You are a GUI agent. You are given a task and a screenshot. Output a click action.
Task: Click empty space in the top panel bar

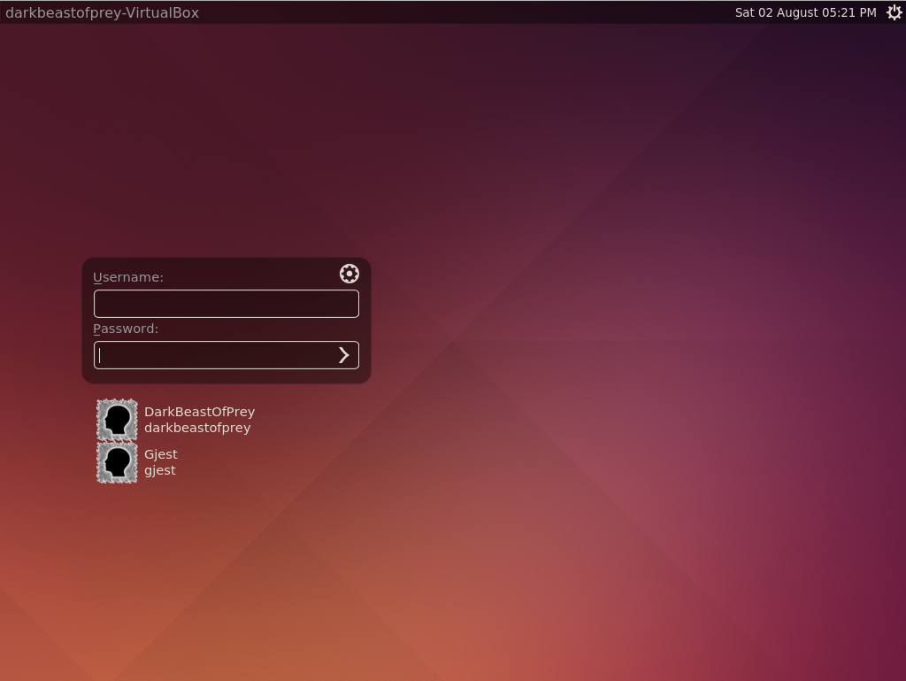click(462, 12)
